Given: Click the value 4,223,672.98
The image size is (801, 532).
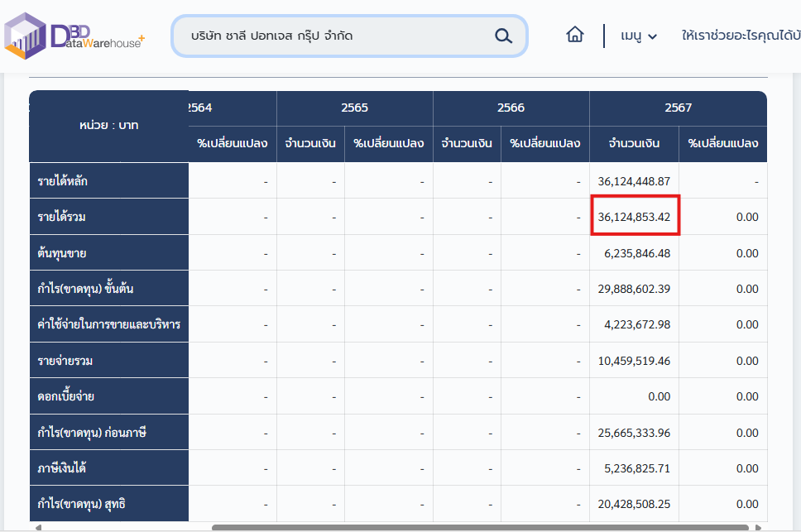Looking at the screenshot, I should [x=637, y=324].
